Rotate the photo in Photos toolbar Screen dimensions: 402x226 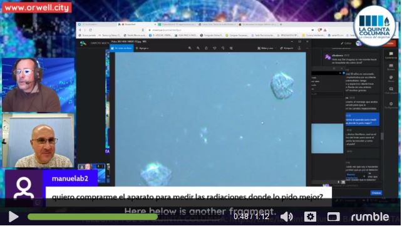(x=223, y=48)
